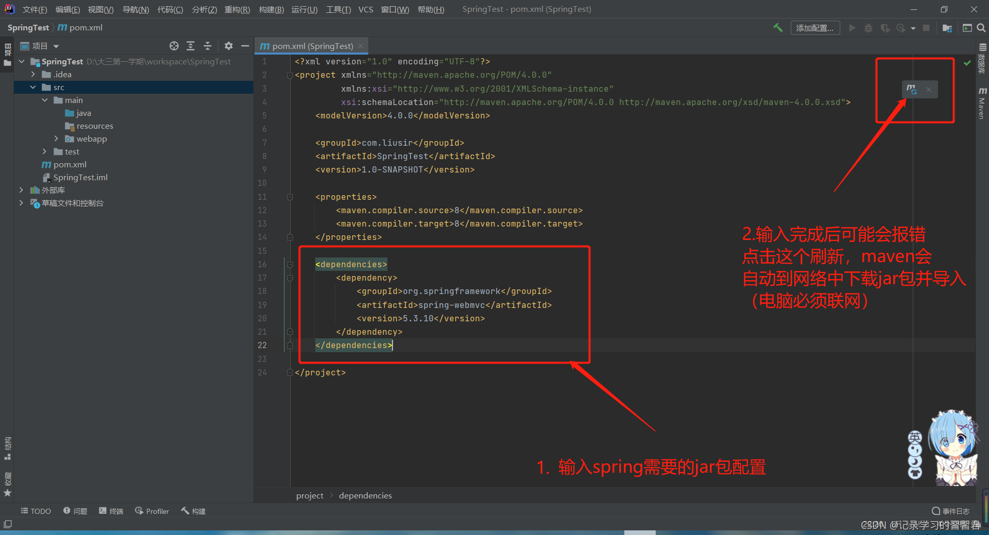
Task: Open the 视图(V) menu
Action: click(100, 9)
